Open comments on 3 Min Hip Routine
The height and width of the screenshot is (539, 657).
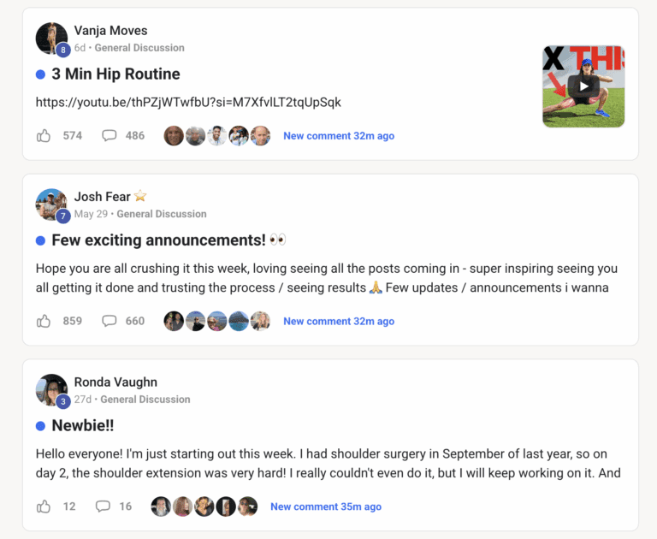click(109, 135)
